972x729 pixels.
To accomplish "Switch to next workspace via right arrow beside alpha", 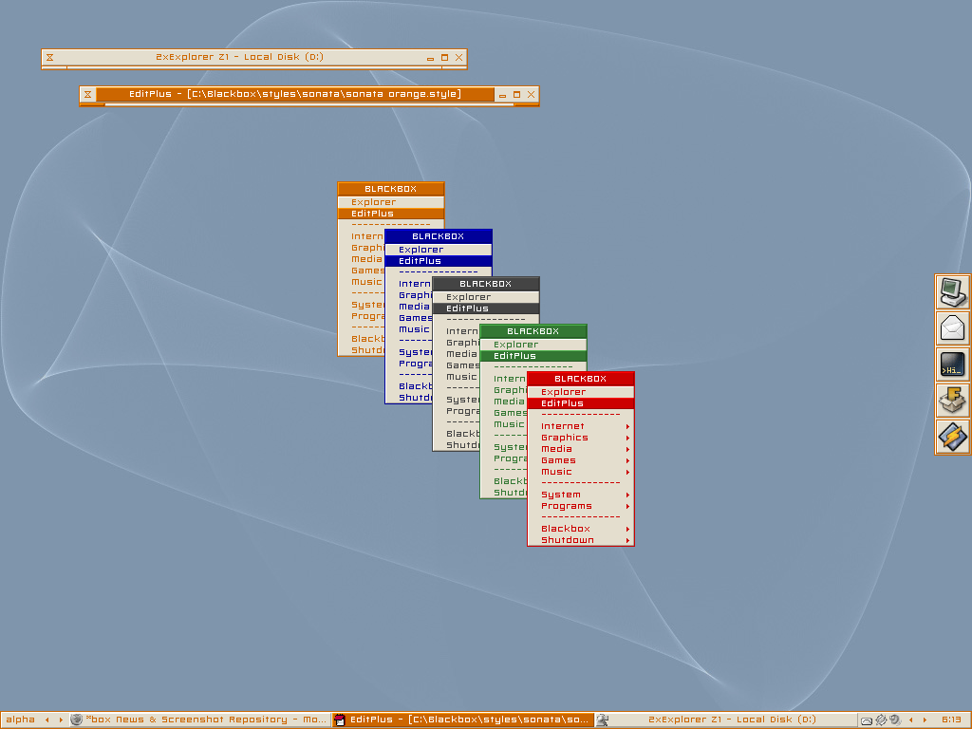I will click(x=61, y=720).
